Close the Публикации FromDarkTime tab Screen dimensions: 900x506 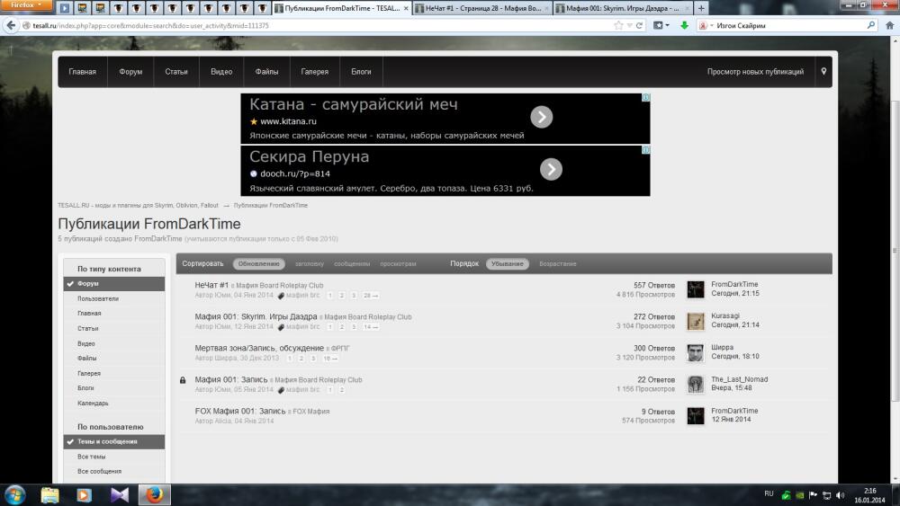406,9
